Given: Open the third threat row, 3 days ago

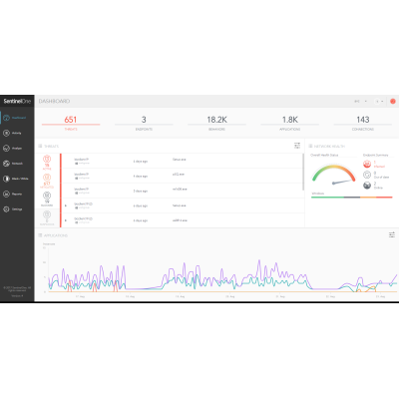Looking at the screenshot, I should 182,191.
